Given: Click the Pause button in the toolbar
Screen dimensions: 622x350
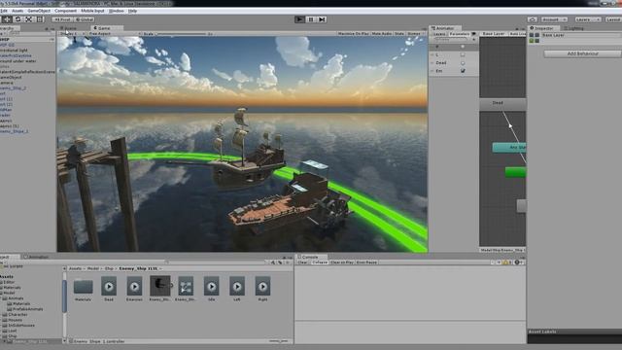Looking at the screenshot, I should click(311, 19).
